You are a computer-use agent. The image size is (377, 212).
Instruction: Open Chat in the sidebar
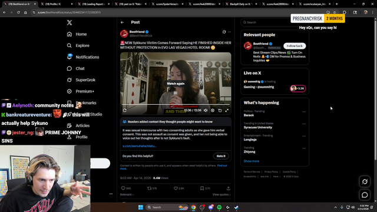coord(76,68)
